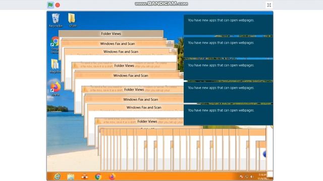The image size is (323, 181).
Task: Open the Recycle Bin desktop icon
Action: click(x=56, y=20)
